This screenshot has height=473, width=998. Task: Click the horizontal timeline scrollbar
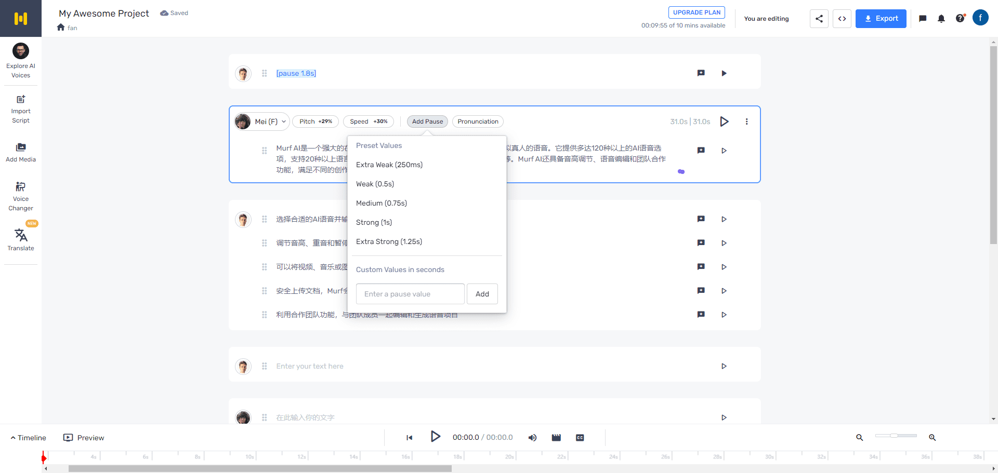[260, 468]
